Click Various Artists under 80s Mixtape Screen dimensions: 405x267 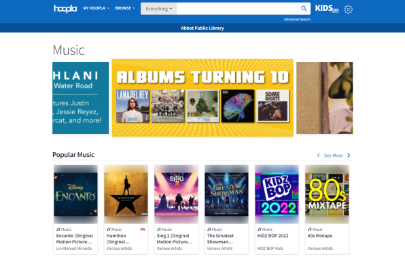(320, 249)
